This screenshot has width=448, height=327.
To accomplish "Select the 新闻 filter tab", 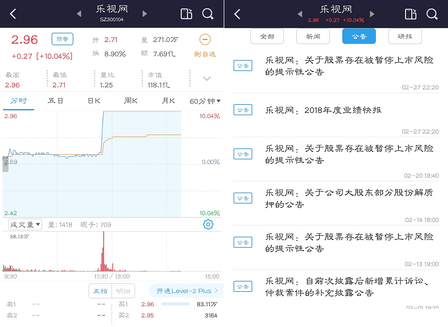I will pyautogui.click(x=313, y=36).
